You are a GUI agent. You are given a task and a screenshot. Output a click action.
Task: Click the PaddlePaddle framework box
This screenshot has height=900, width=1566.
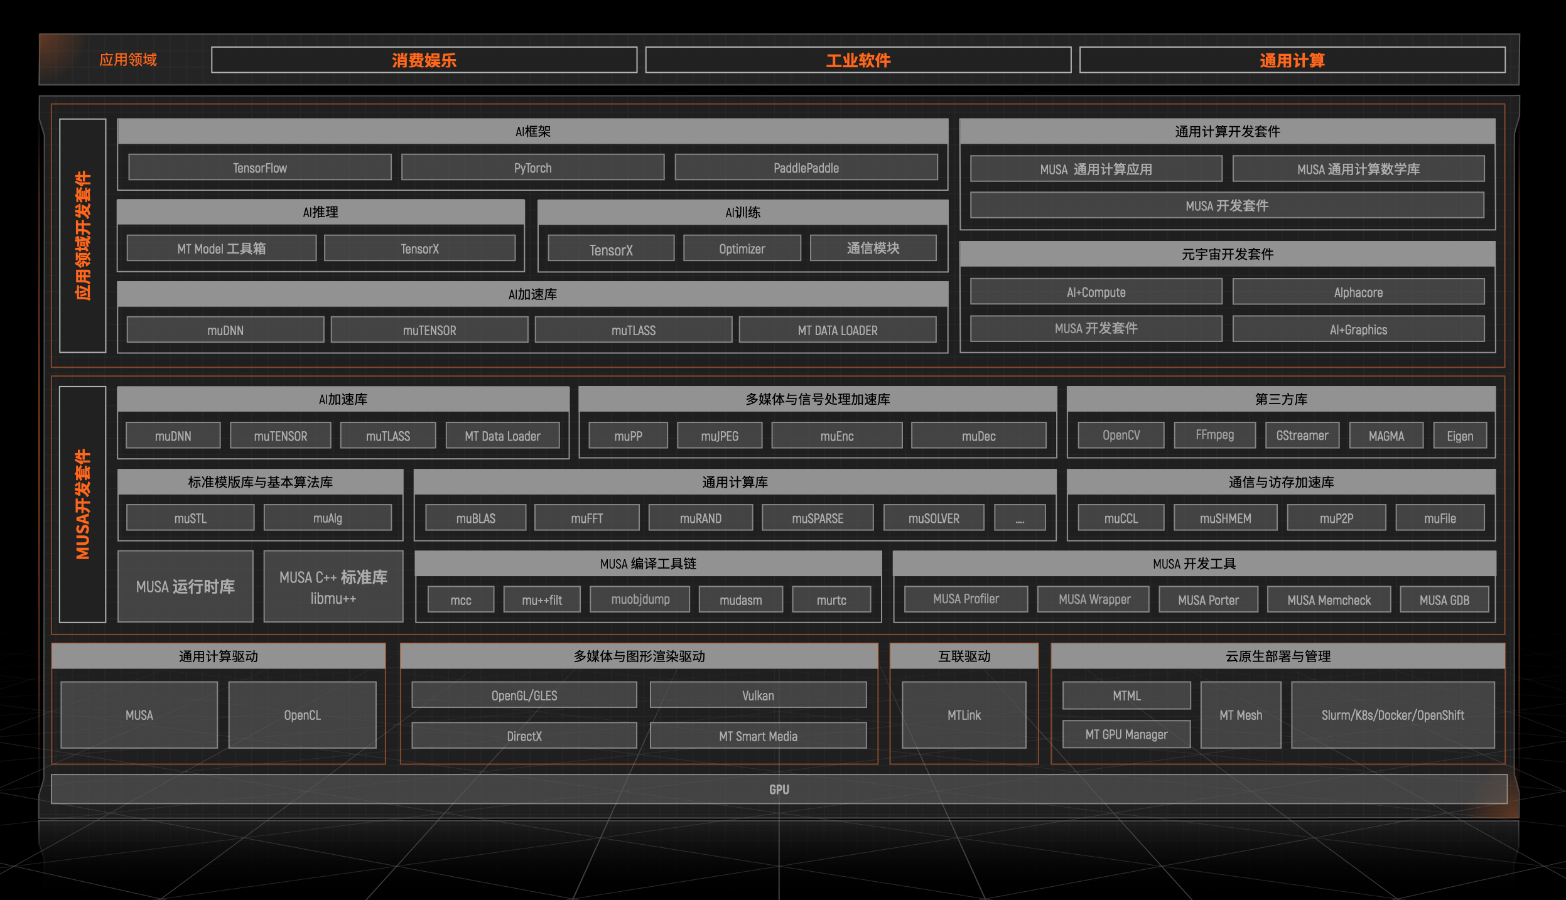click(x=806, y=168)
